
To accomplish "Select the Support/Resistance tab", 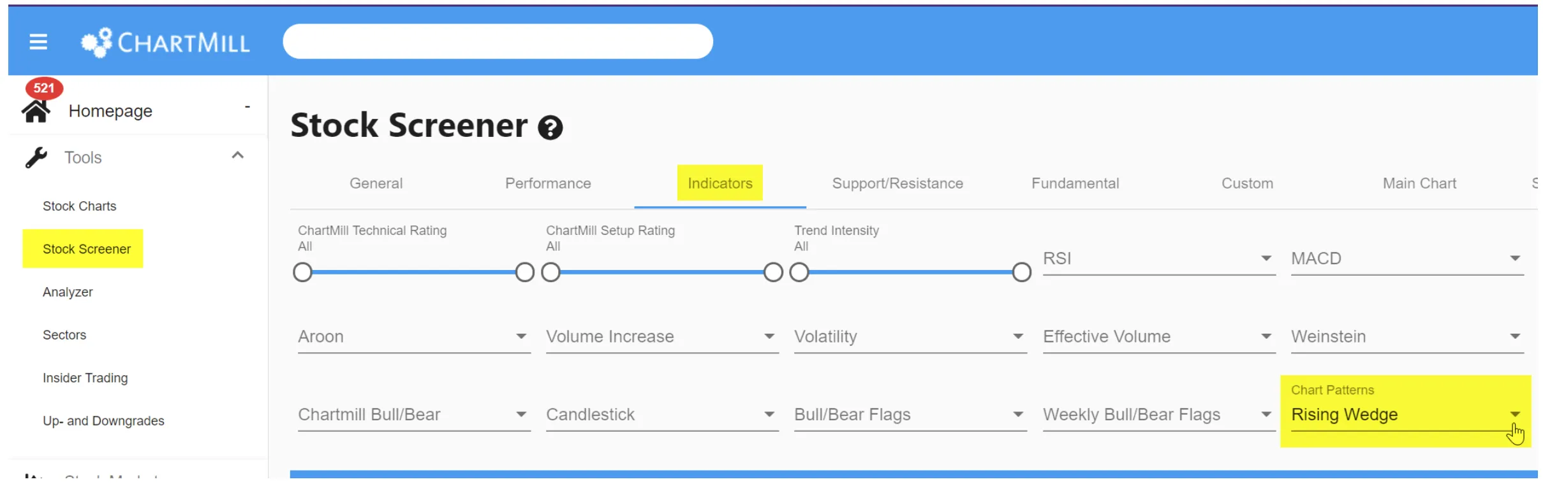I will click(x=897, y=183).
